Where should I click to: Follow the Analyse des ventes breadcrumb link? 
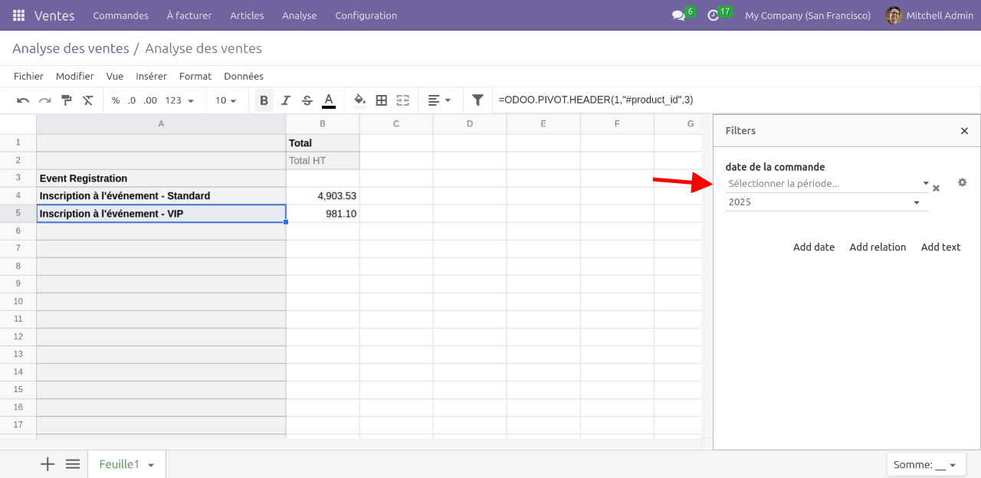(x=71, y=48)
